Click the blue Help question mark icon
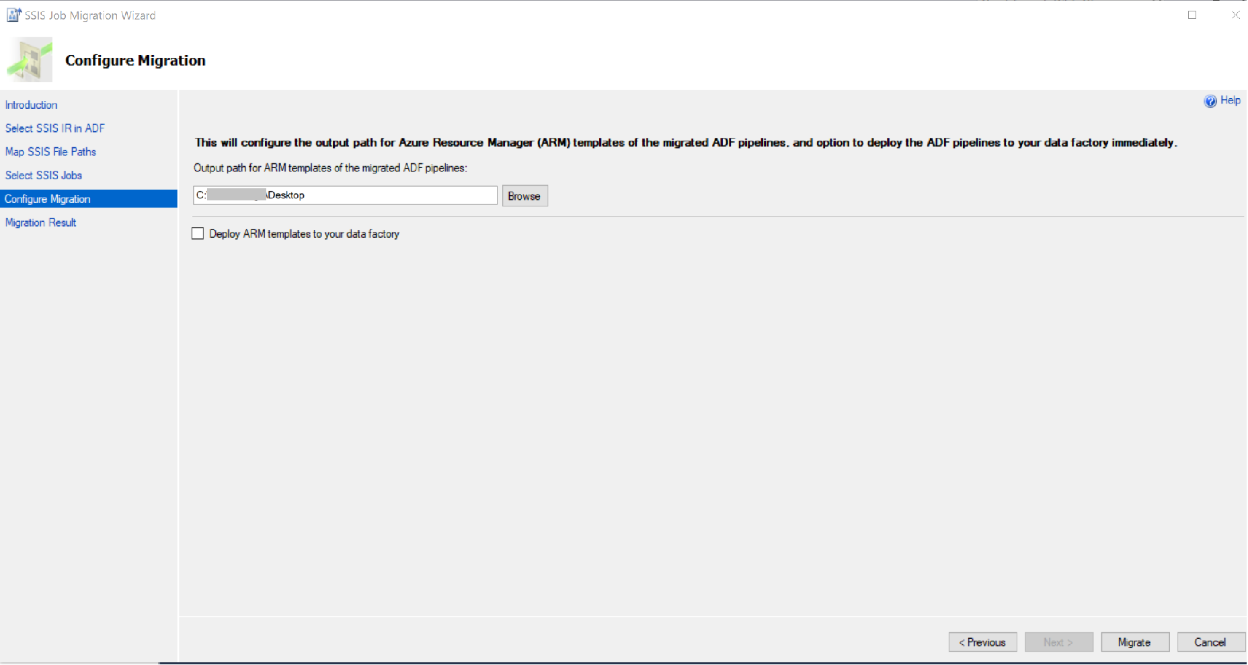 coord(1210,101)
